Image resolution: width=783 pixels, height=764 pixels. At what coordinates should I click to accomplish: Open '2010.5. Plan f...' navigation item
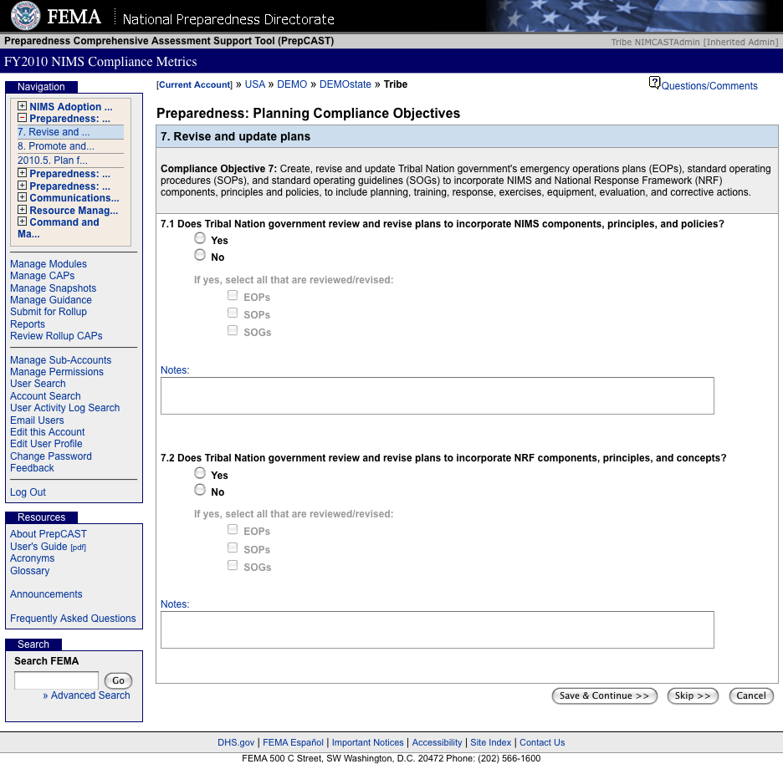[x=53, y=160]
